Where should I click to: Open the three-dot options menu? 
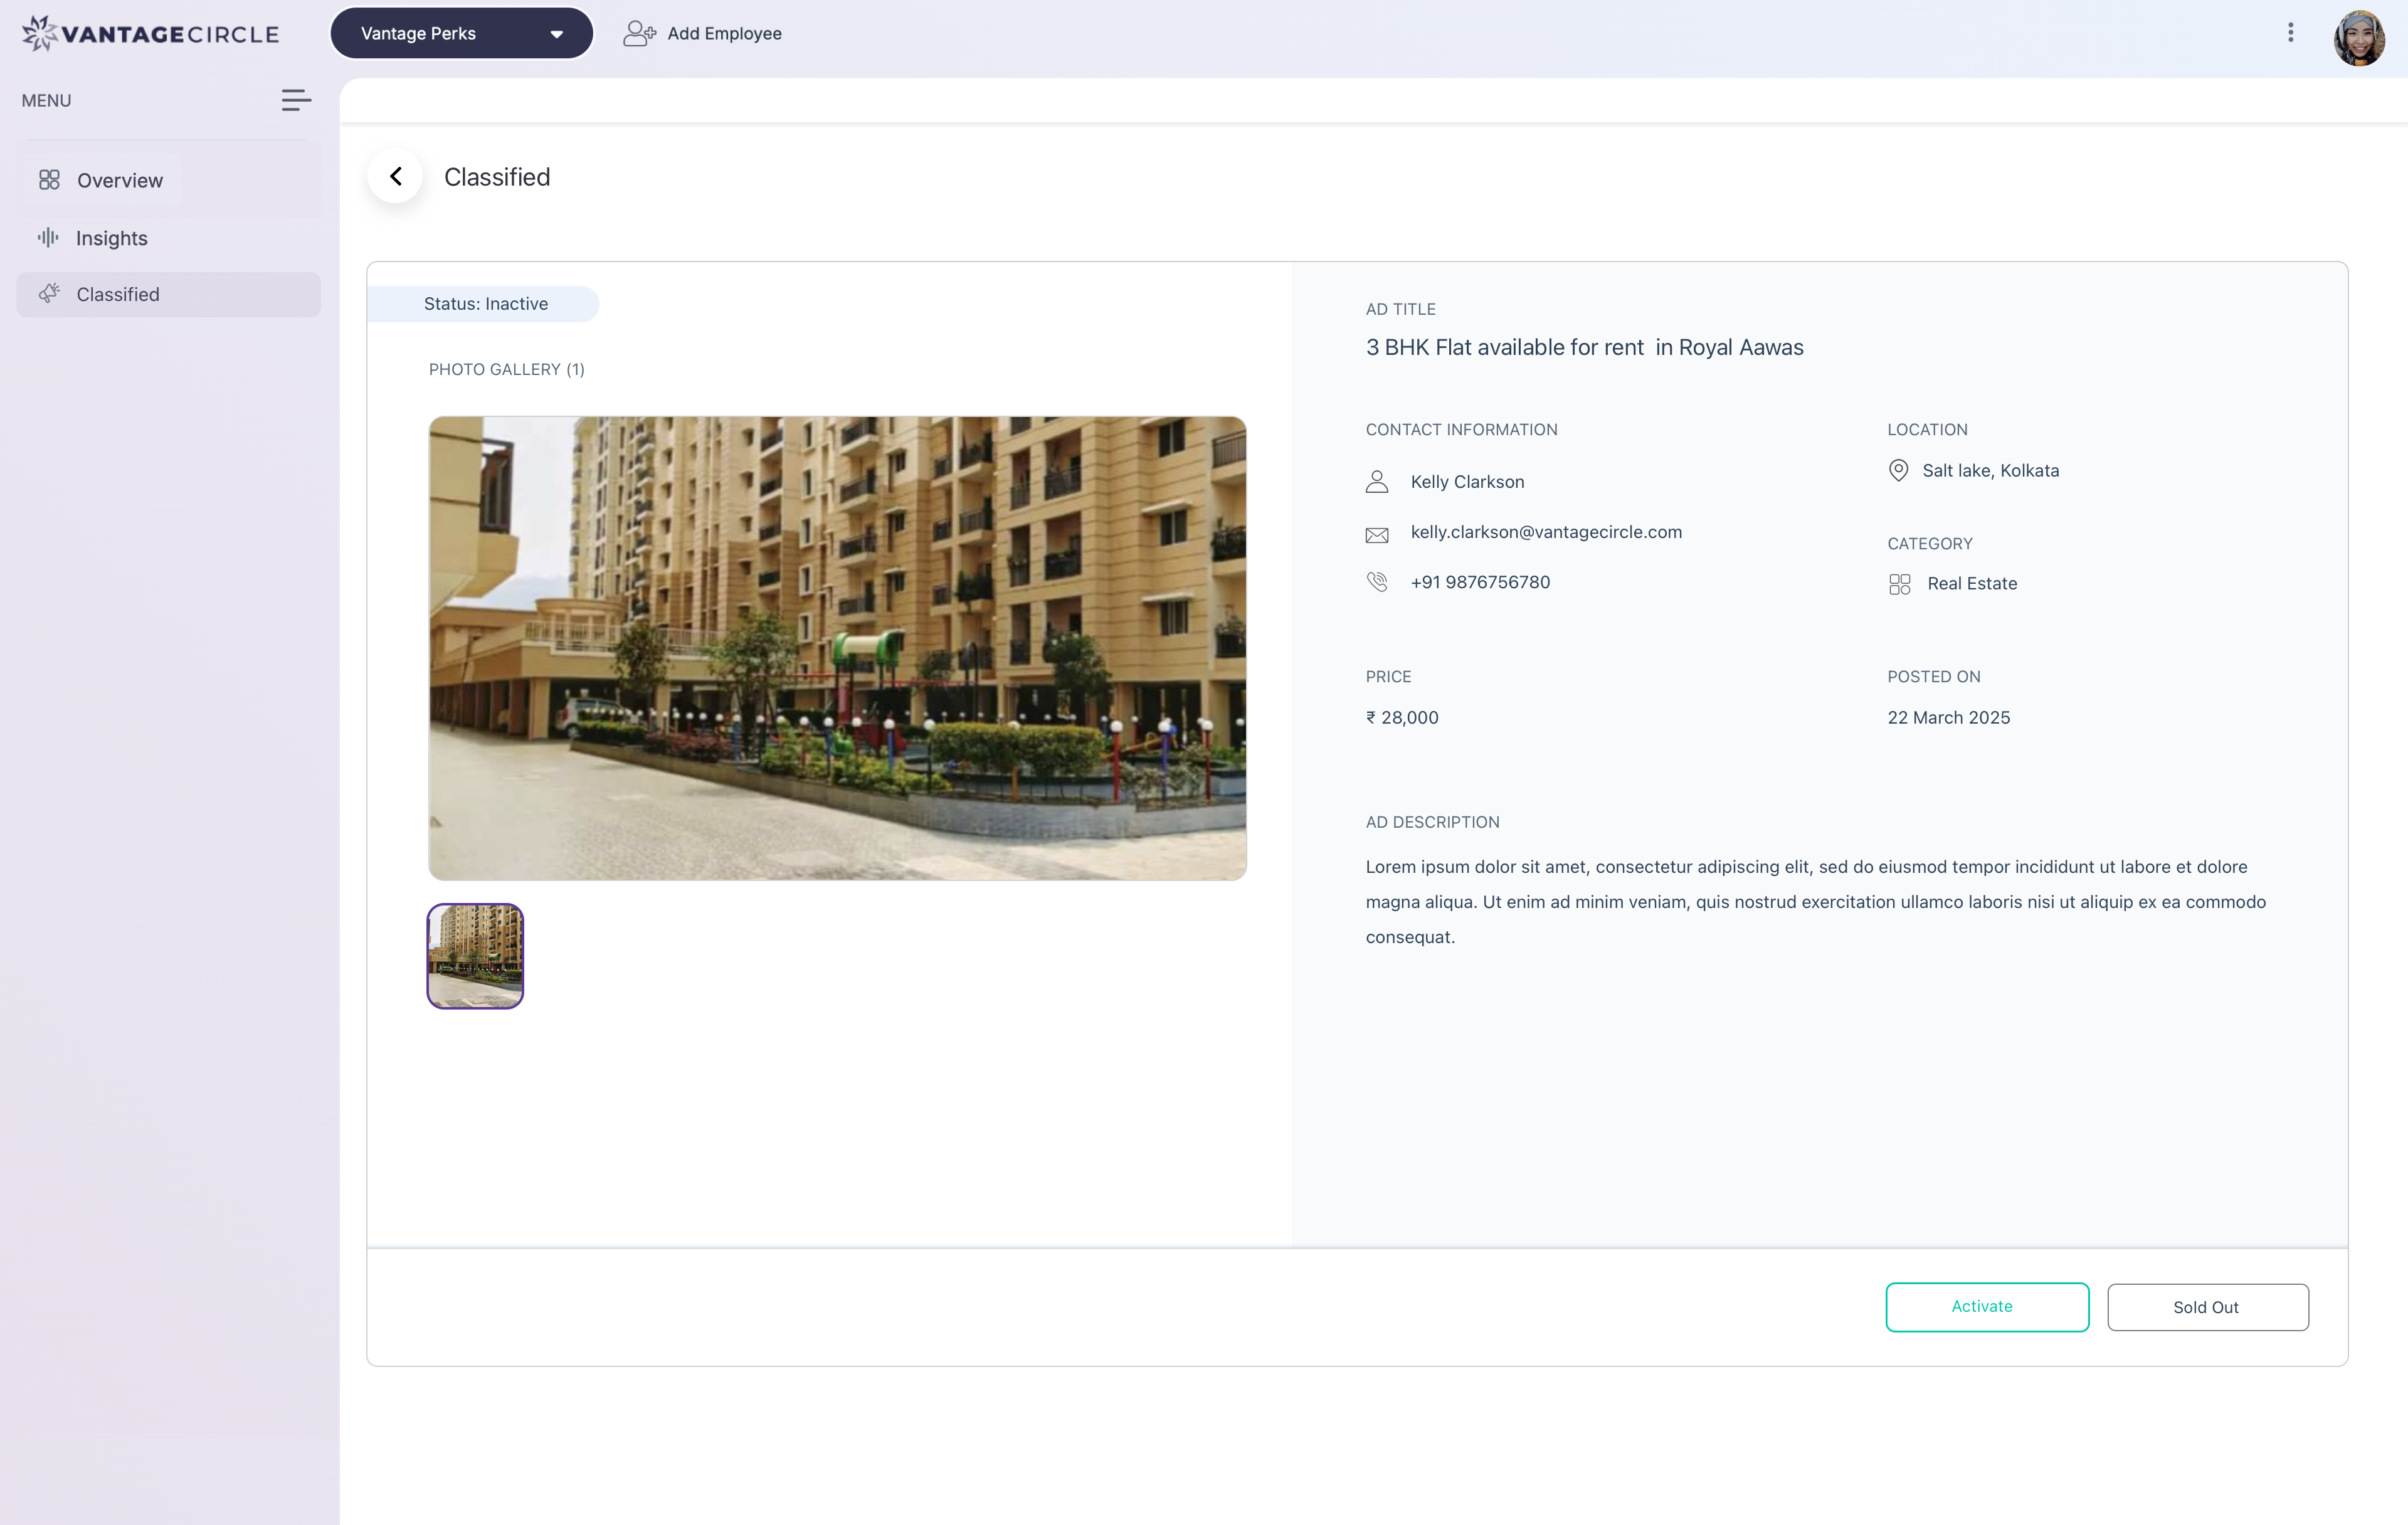coord(2290,33)
